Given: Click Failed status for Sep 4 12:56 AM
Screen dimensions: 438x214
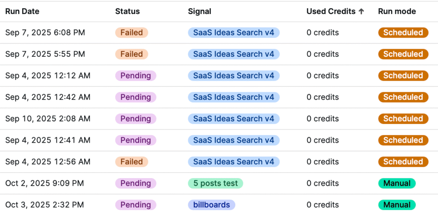Looking at the screenshot, I should [x=132, y=162].
